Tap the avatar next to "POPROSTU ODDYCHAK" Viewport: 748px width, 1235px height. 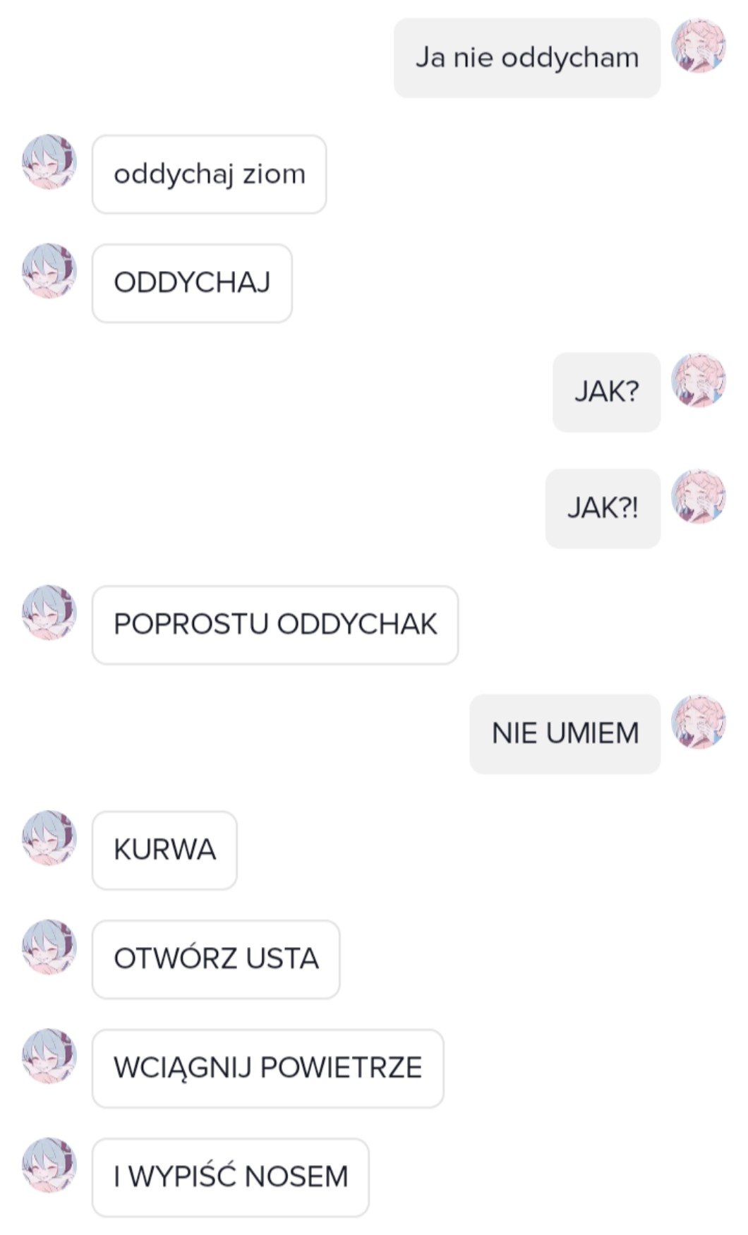[49, 613]
